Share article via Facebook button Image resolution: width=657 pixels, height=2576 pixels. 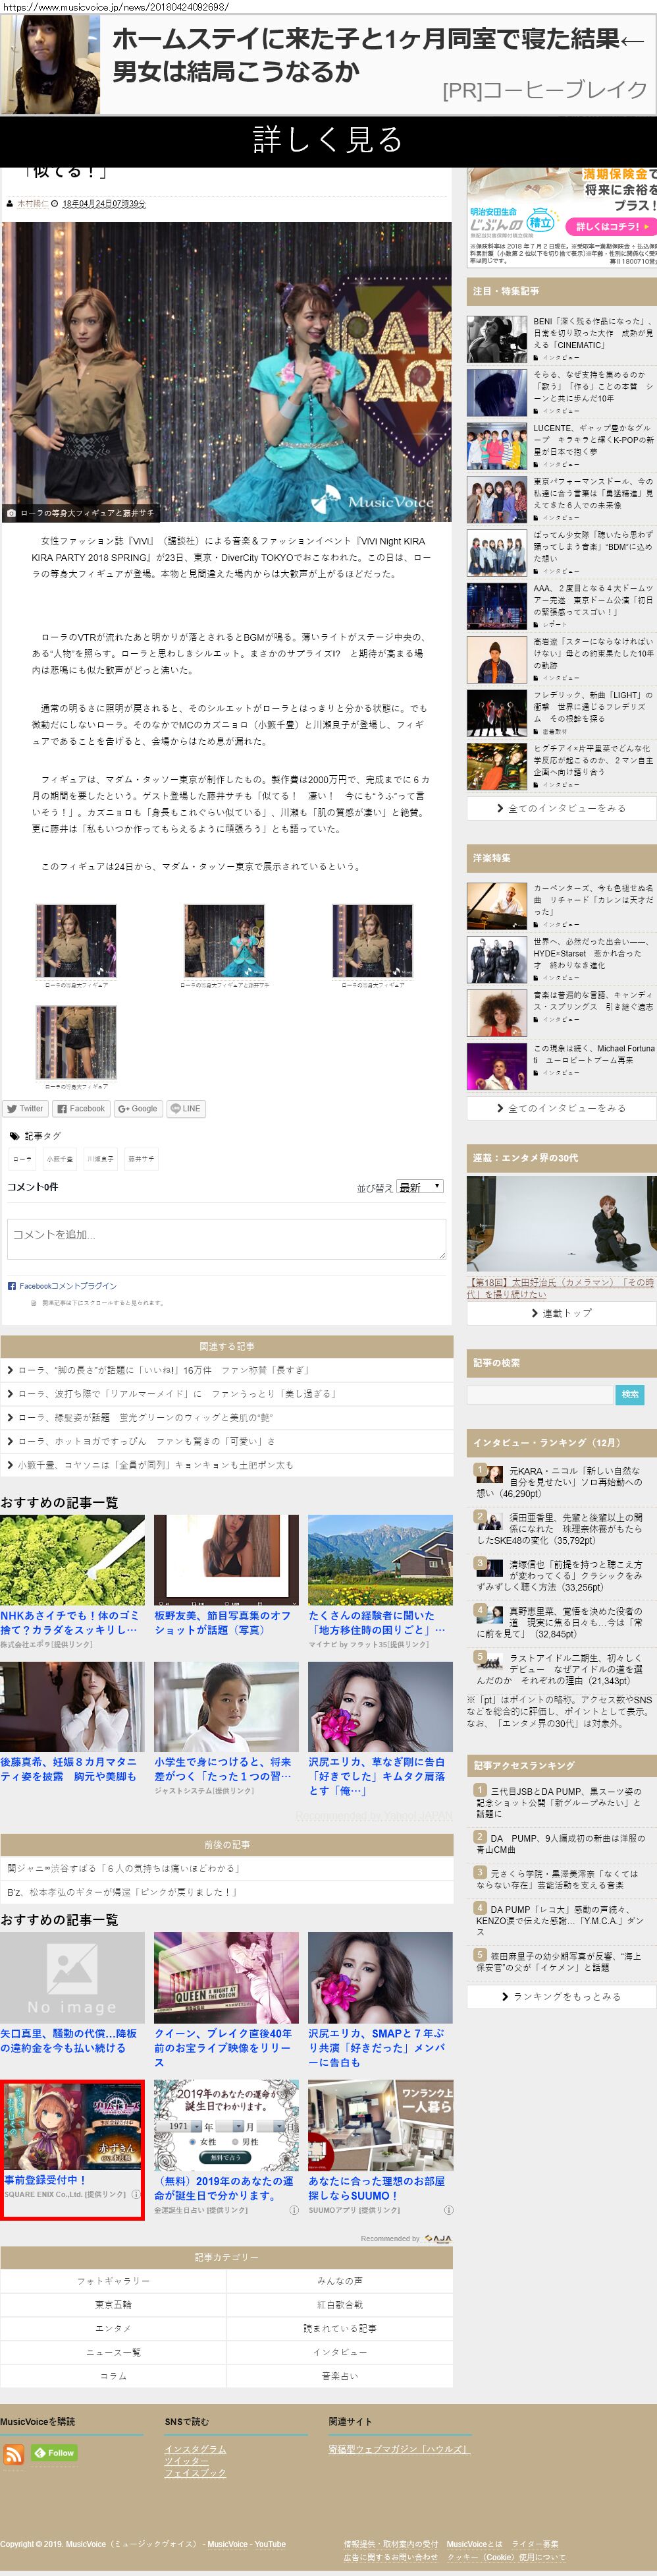(81, 1108)
